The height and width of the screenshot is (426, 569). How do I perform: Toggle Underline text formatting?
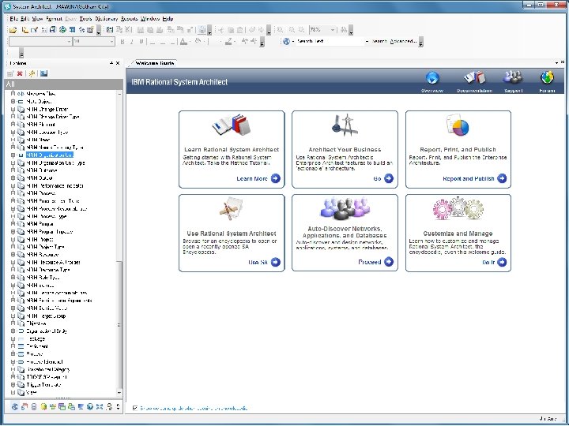[x=141, y=42]
